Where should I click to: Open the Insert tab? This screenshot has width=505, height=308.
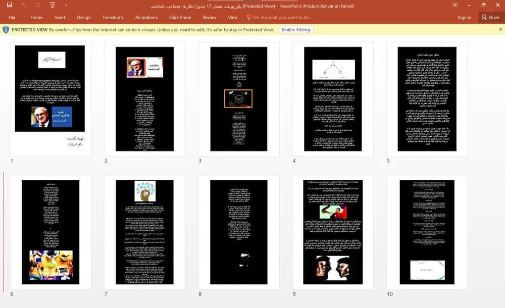(x=60, y=17)
